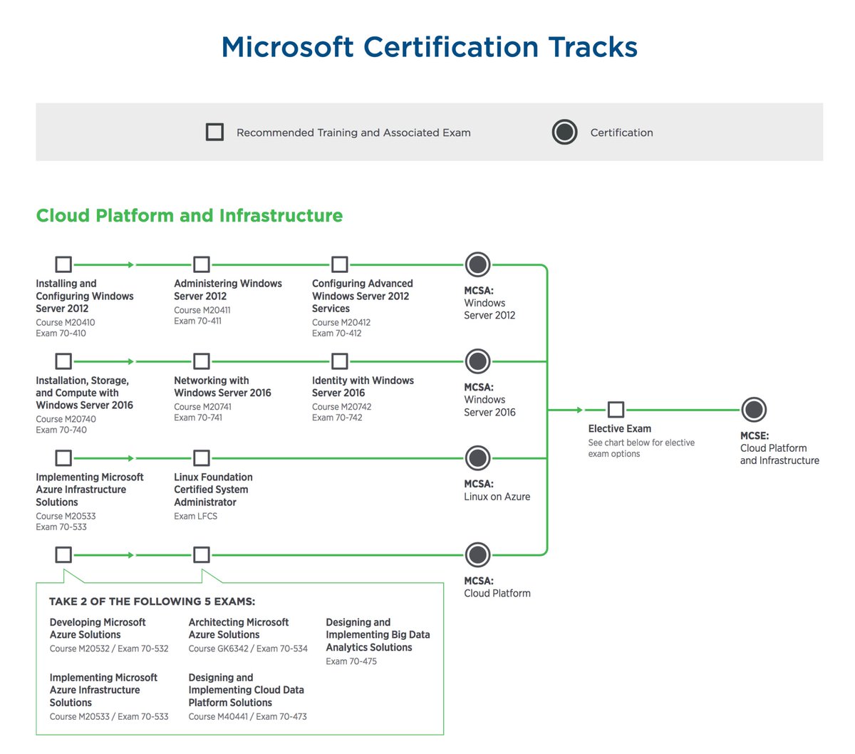Click the MCSA Linux on Azure label
This screenshot has width=855, height=754.
coord(497,490)
